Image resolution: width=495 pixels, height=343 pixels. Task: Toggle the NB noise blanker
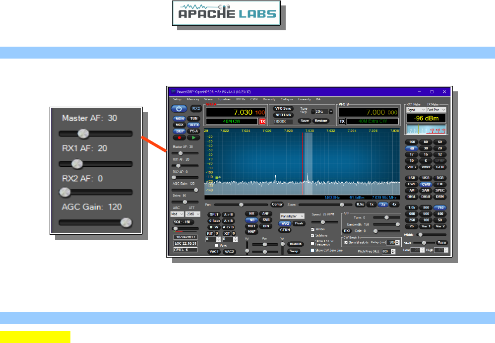251,220
